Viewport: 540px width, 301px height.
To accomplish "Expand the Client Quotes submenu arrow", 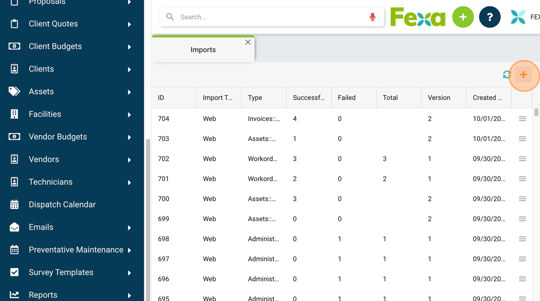I will (129, 24).
